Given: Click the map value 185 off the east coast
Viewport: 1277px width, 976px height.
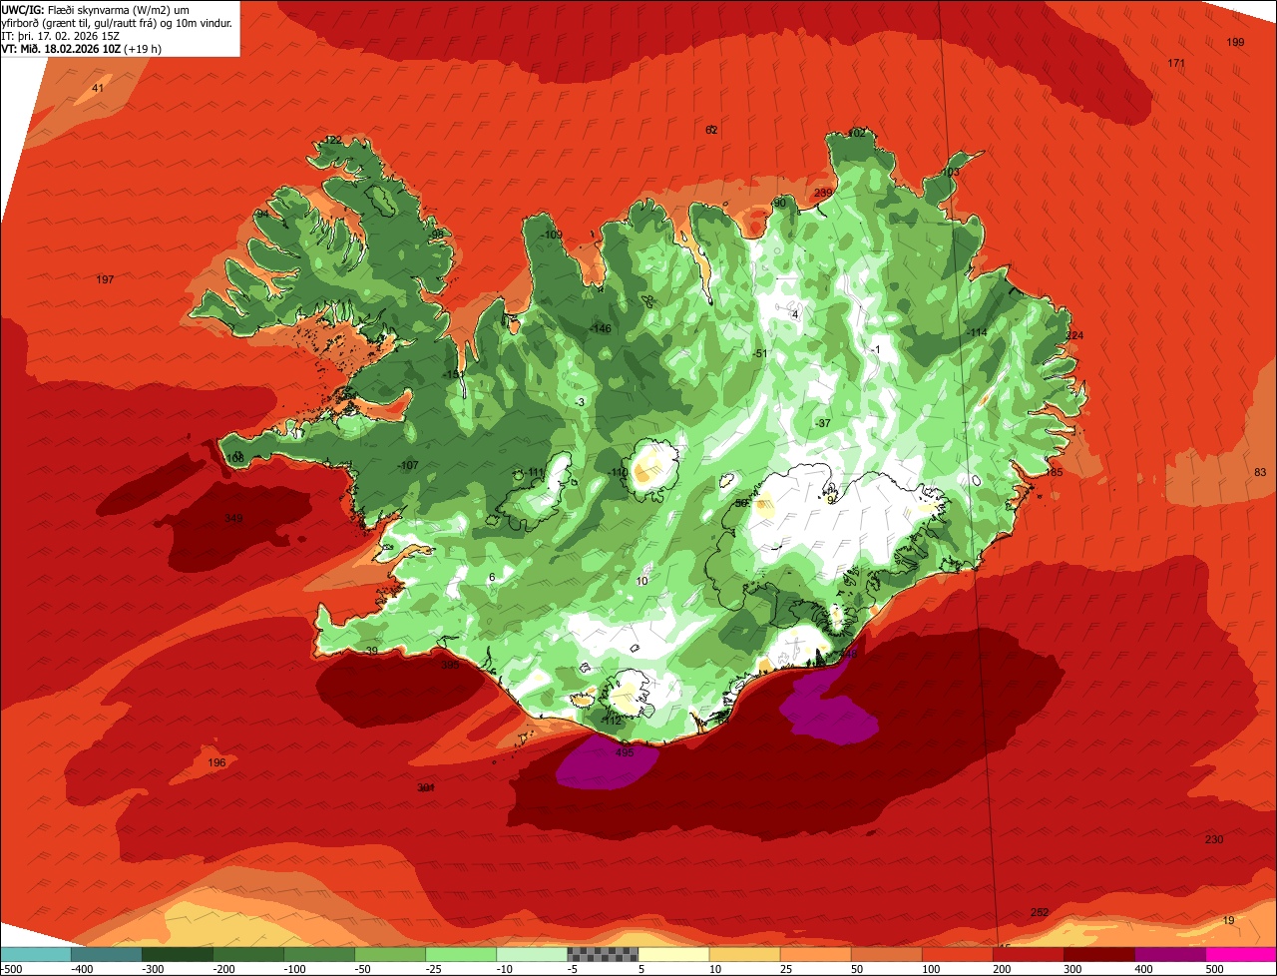Looking at the screenshot, I should tap(1055, 472).
